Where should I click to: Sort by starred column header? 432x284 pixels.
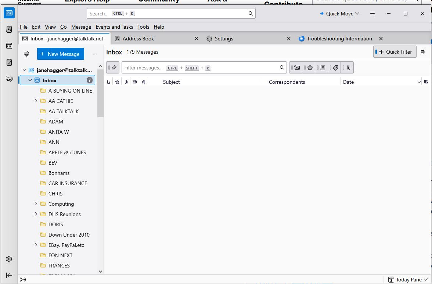pos(117,82)
